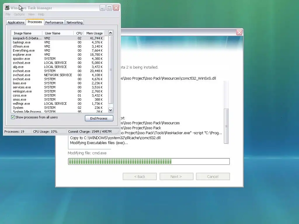Click the End Process button
Screen dimensions: 299x224
99,118
